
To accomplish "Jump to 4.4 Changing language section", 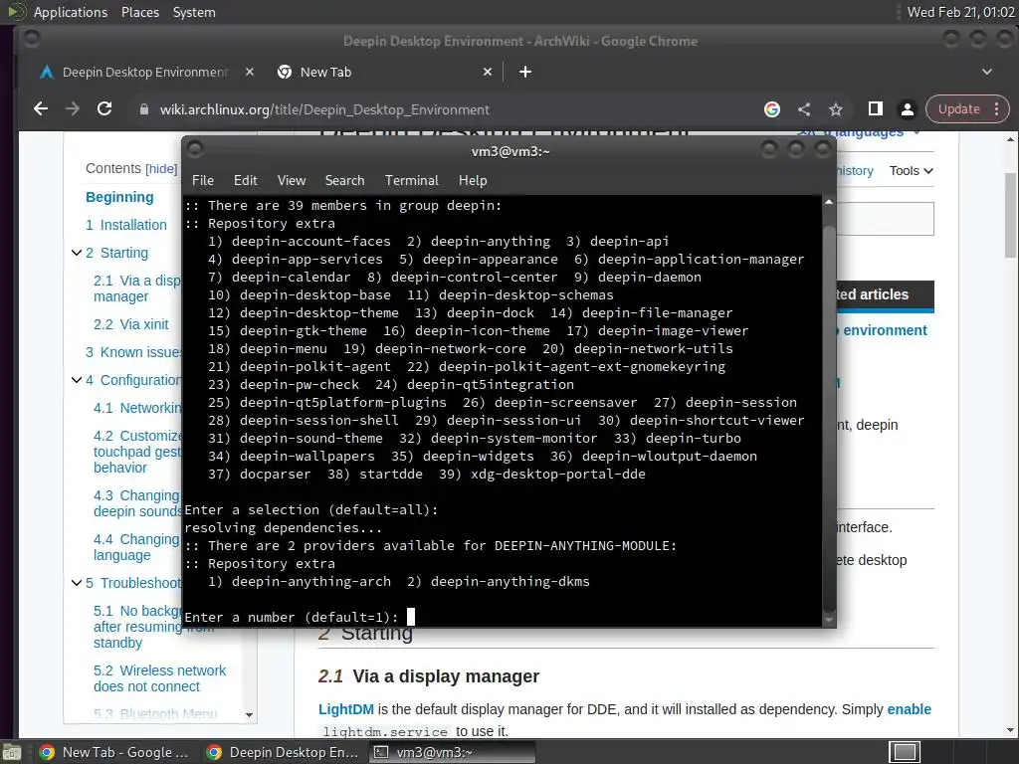I will pos(137,547).
